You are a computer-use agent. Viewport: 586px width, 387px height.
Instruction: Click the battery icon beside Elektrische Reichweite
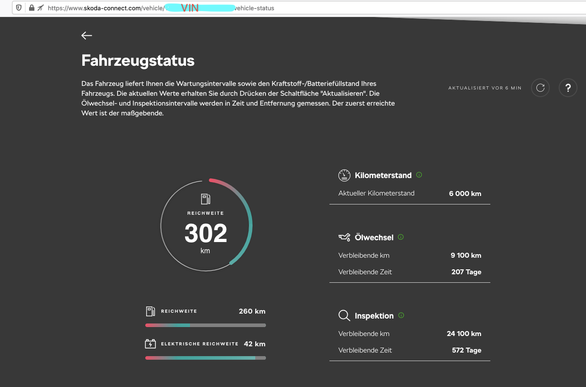click(x=150, y=344)
